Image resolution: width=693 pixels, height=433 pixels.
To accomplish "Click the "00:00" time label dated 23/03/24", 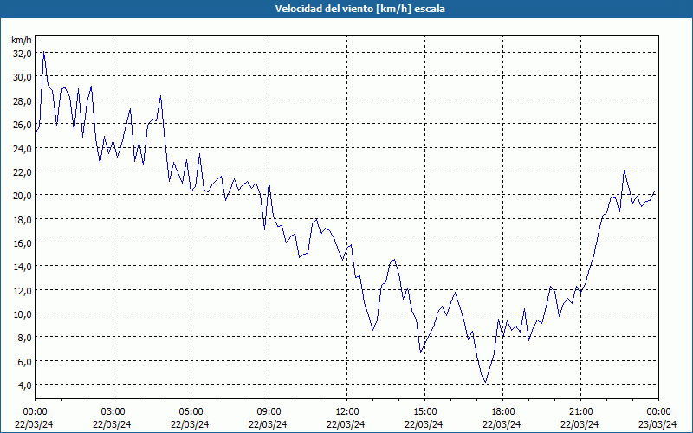I will 658,412.
